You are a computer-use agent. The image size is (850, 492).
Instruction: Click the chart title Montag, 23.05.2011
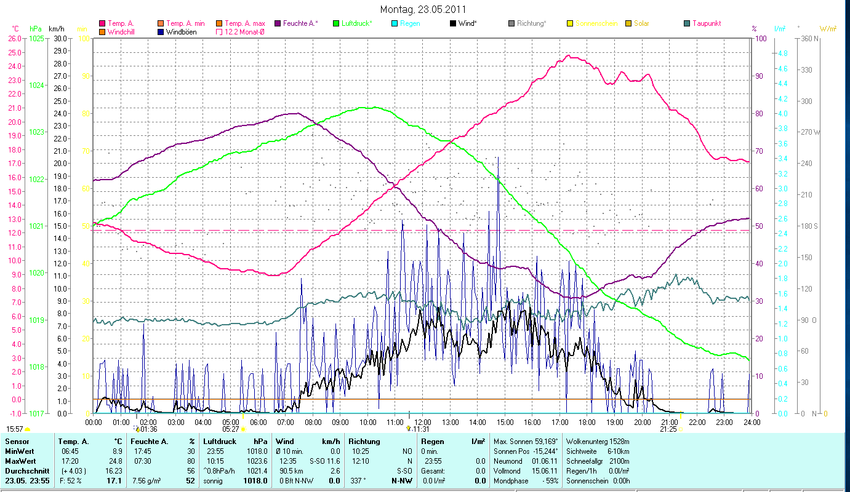[x=423, y=9]
